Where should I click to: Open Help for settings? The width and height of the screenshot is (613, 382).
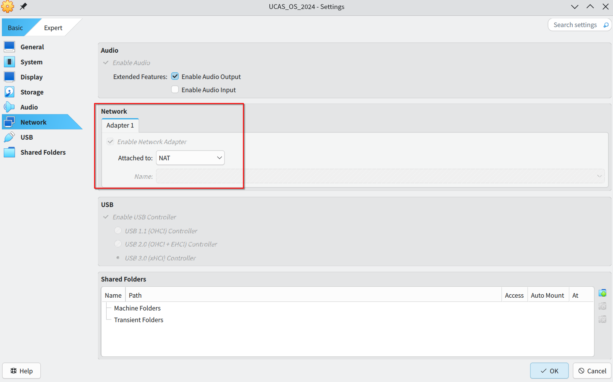coord(21,371)
